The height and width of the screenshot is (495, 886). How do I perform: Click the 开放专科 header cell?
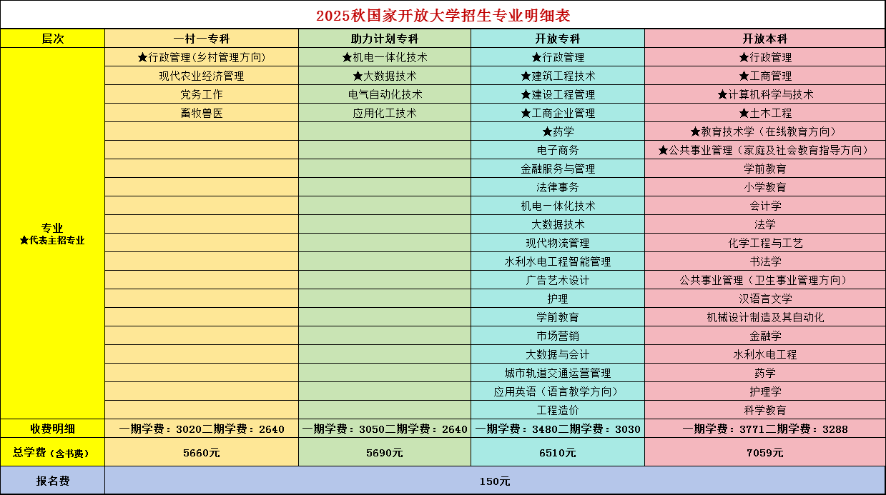pos(558,39)
